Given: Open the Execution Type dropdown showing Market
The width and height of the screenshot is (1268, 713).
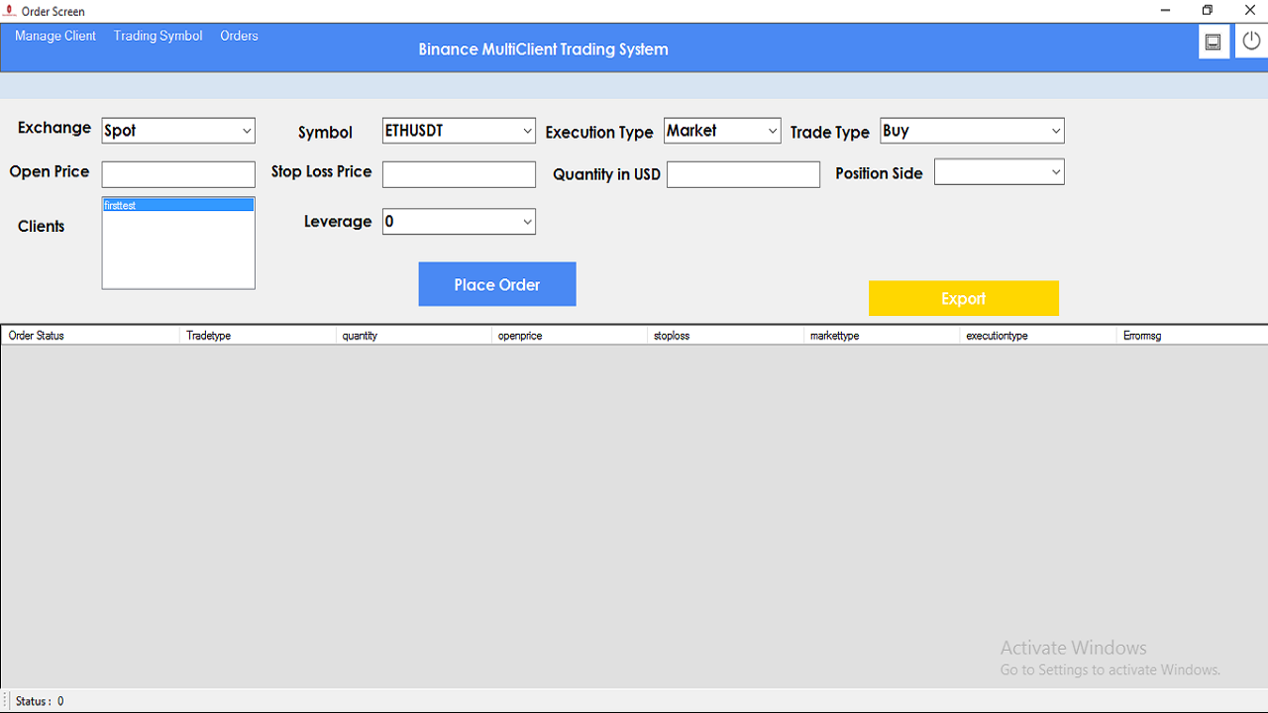Looking at the screenshot, I should (722, 130).
